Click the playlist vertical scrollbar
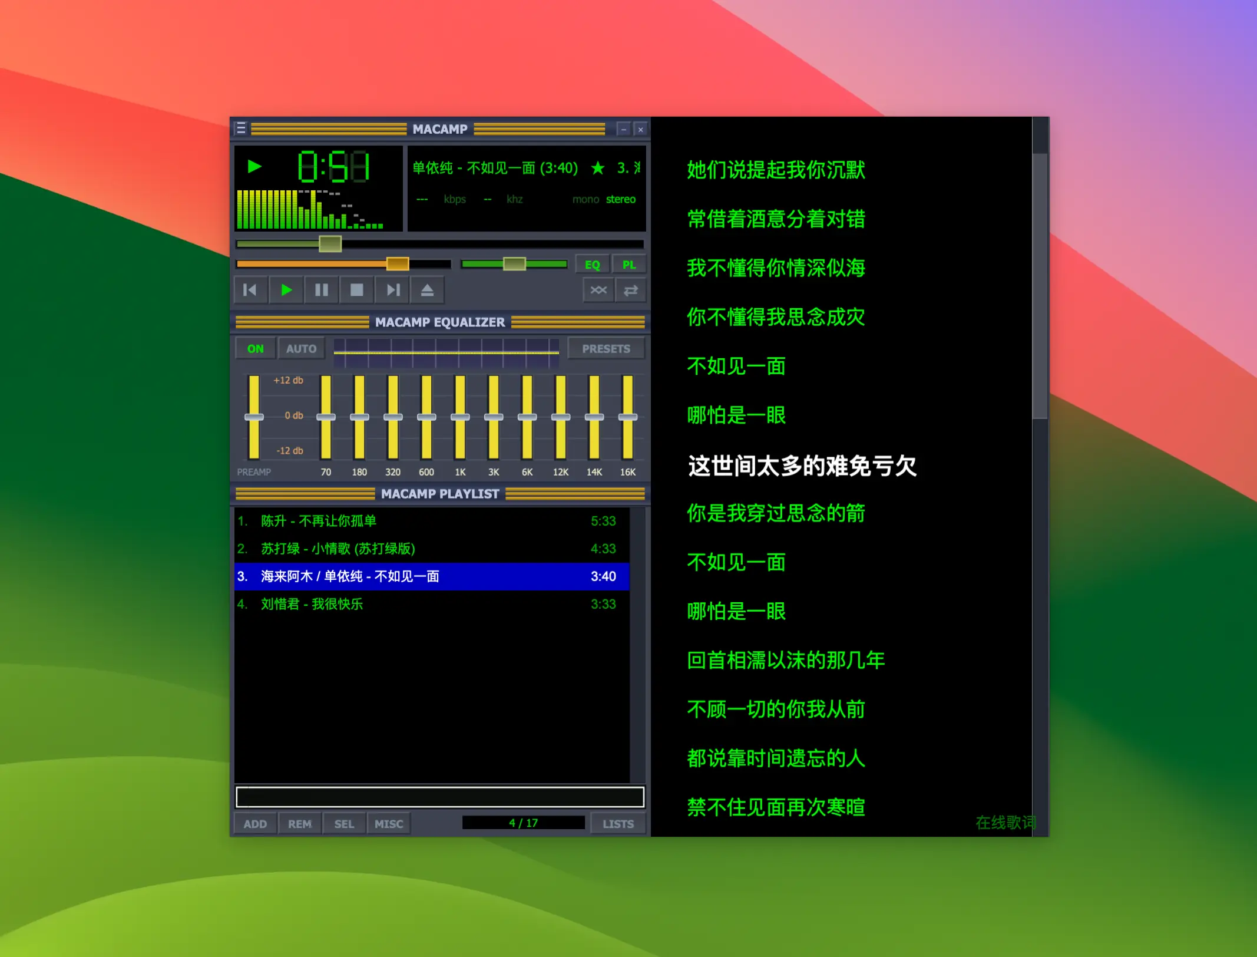 pyautogui.click(x=638, y=645)
